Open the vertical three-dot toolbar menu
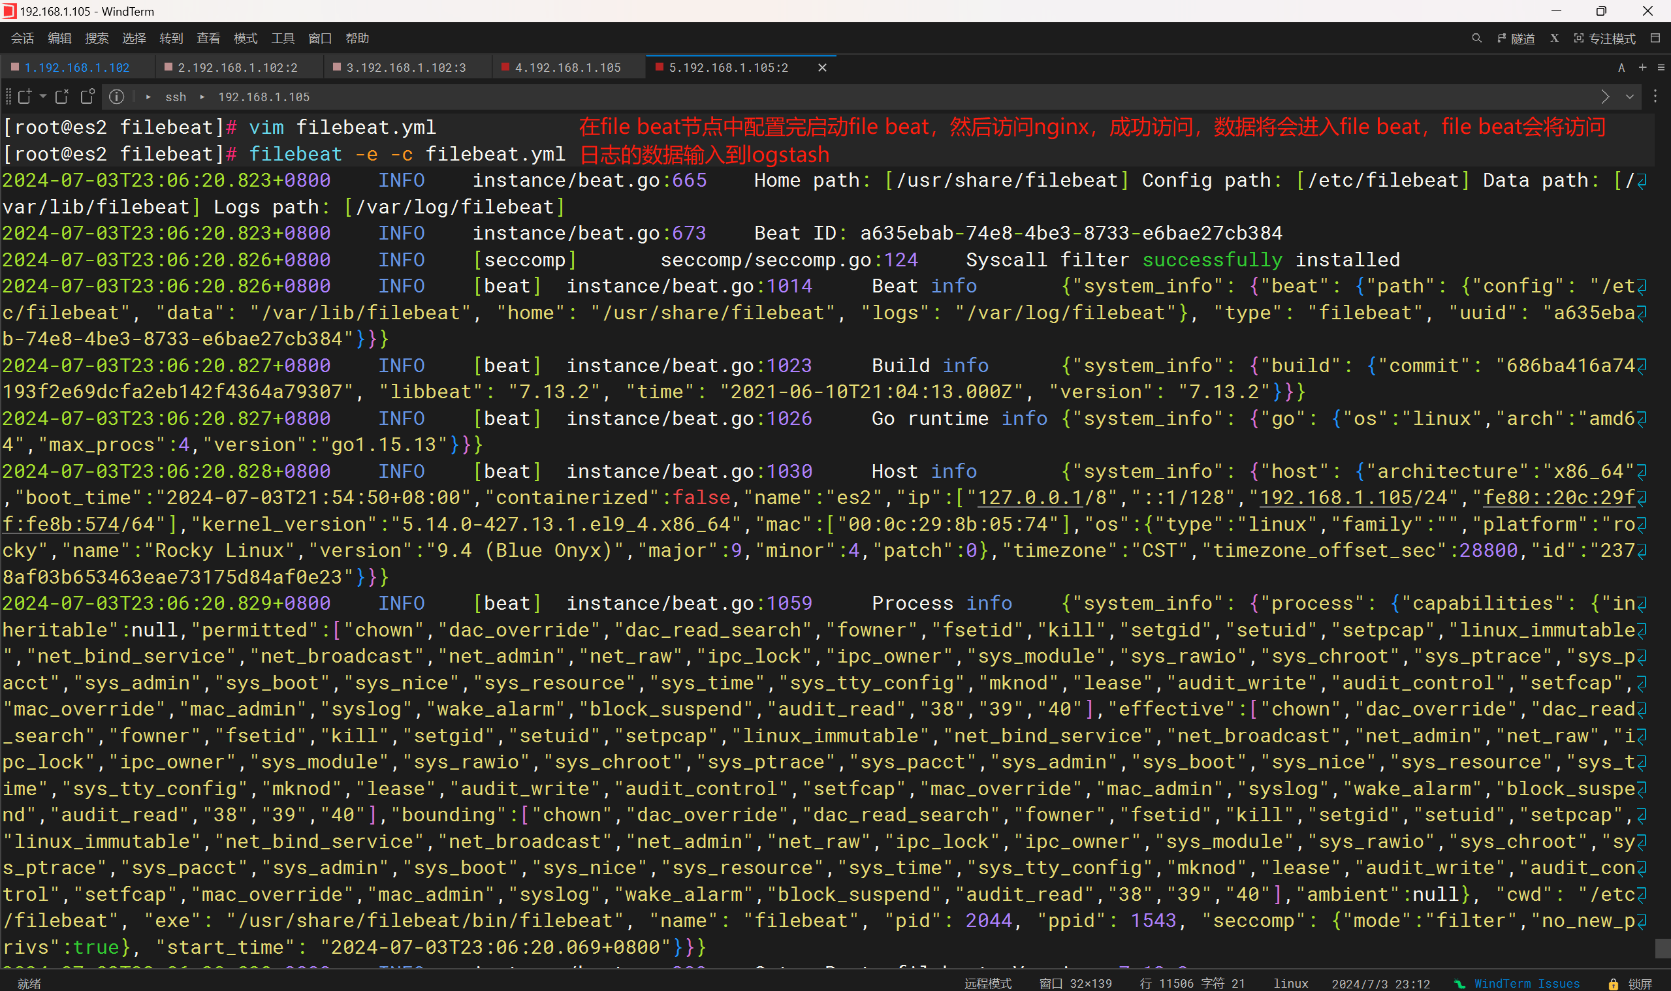This screenshot has width=1671, height=991. [1655, 97]
